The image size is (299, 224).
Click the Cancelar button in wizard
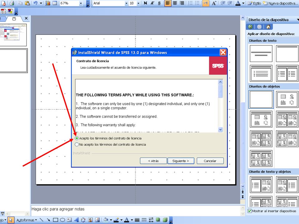click(210, 161)
